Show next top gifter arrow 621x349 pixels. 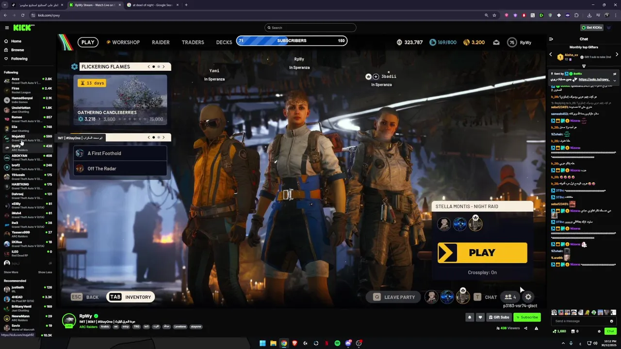tap(617, 55)
